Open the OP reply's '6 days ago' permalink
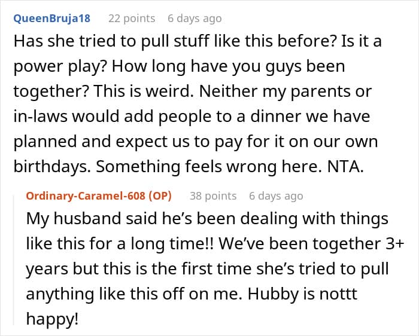The width and height of the screenshot is (419, 336). pyautogui.click(x=276, y=196)
